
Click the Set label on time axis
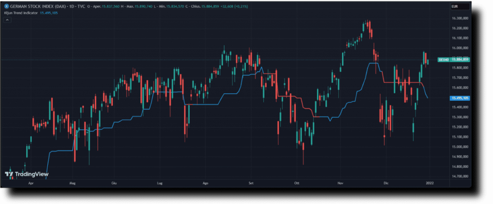point(251,183)
